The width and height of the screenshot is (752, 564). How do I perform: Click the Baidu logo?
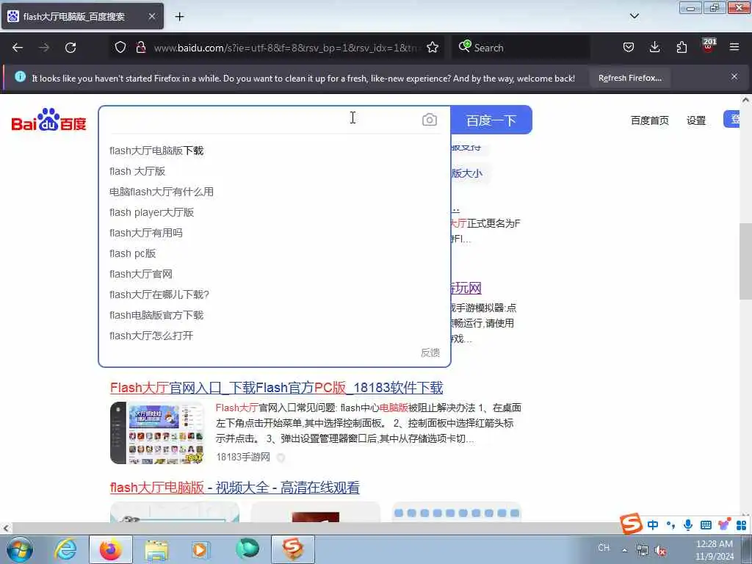point(48,120)
